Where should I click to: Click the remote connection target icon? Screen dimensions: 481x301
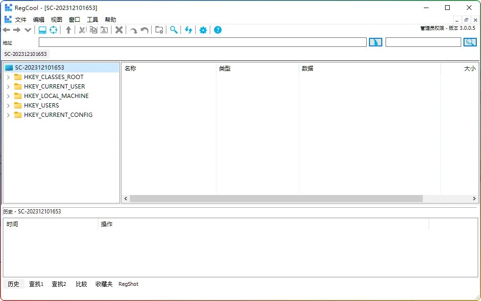53,30
